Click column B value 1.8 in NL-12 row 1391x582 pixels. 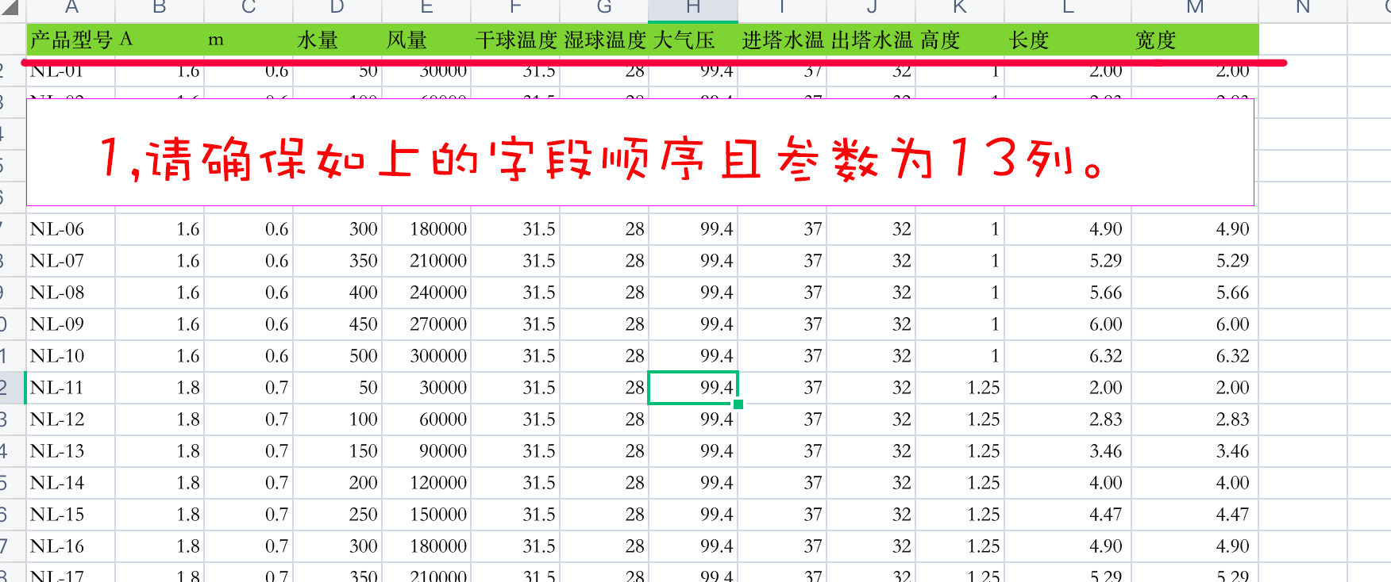pos(160,419)
